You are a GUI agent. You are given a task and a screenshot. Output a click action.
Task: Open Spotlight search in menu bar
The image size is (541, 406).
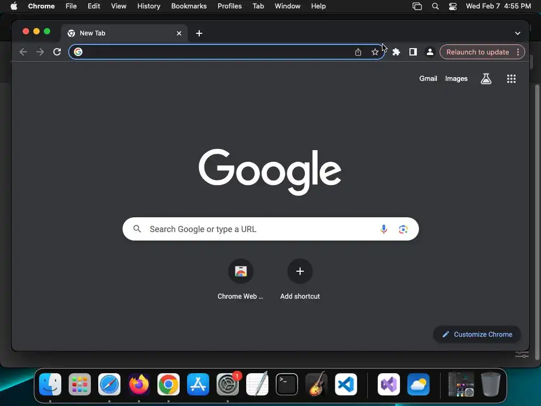[435, 6]
